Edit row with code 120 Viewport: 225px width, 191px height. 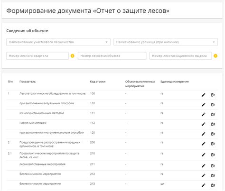coord(203,134)
